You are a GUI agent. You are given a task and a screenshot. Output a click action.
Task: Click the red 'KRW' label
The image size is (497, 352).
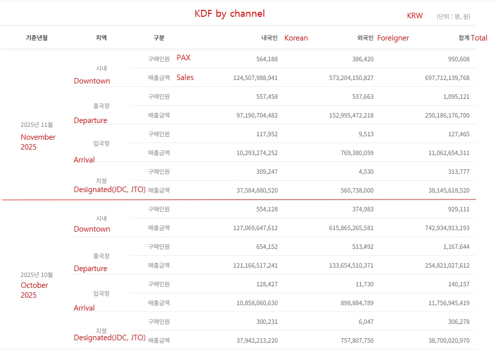tap(414, 16)
